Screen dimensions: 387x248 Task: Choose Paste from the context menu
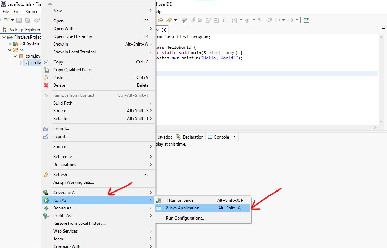(x=99, y=78)
